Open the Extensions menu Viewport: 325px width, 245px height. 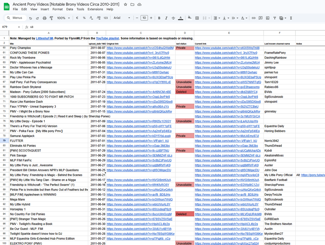pyautogui.click(x=95, y=9)
